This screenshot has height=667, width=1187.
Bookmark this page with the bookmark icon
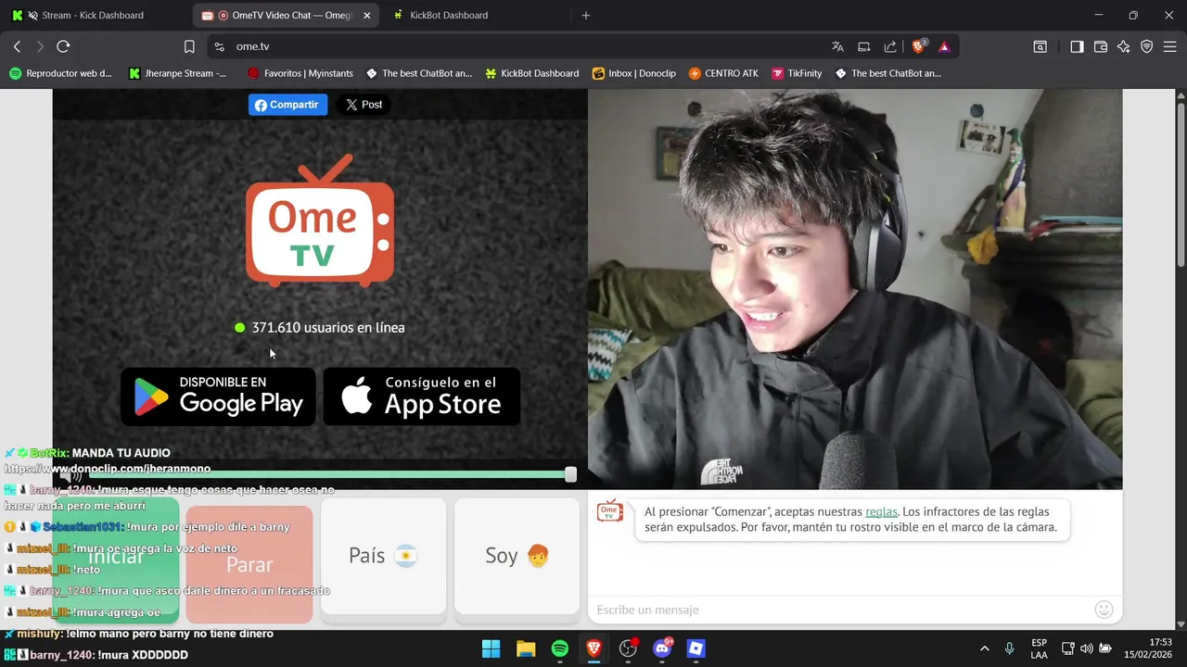tap(189, 46)
